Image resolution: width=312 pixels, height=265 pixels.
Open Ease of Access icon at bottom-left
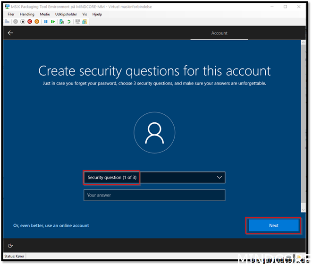10,246
